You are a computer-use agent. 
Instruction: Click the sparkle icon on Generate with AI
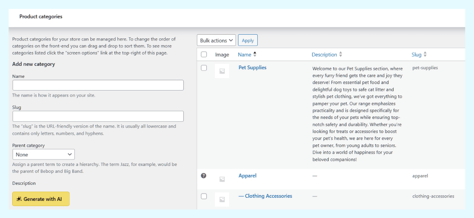click(x=19, y=199)
